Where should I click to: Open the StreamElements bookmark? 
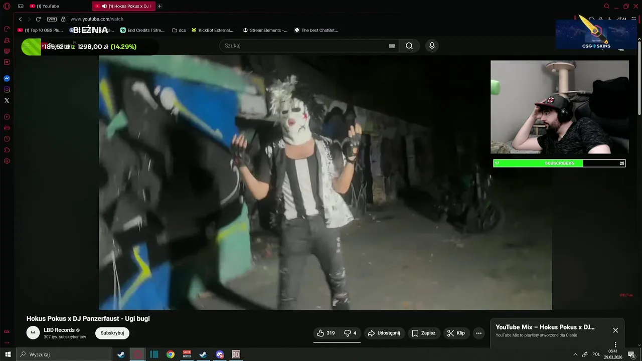(x=265, y=30)
